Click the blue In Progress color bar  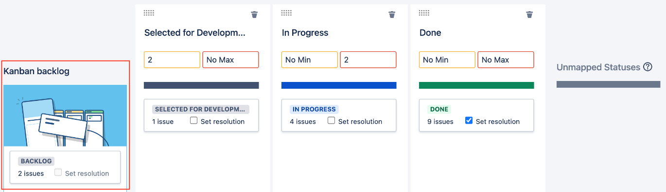(339, 85)
